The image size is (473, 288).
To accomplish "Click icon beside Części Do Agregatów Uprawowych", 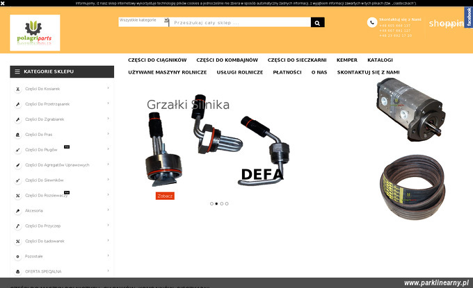I will coord(18,165).
